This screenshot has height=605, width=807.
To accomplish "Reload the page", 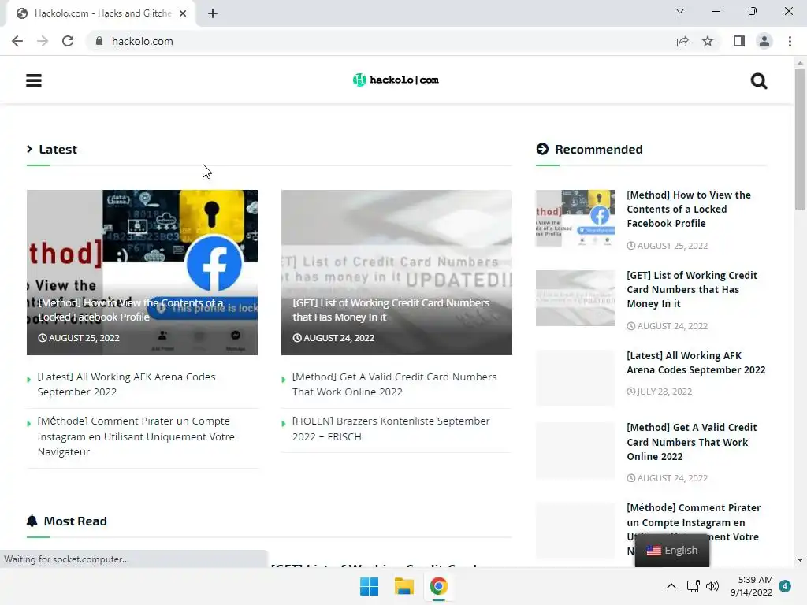I will pos(68,41).
